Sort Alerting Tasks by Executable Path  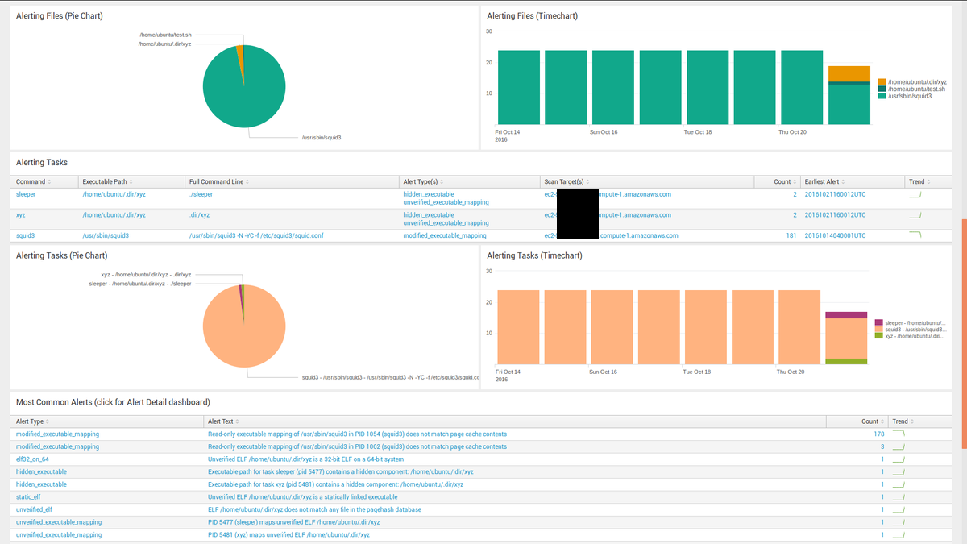(x=105, y=182)
